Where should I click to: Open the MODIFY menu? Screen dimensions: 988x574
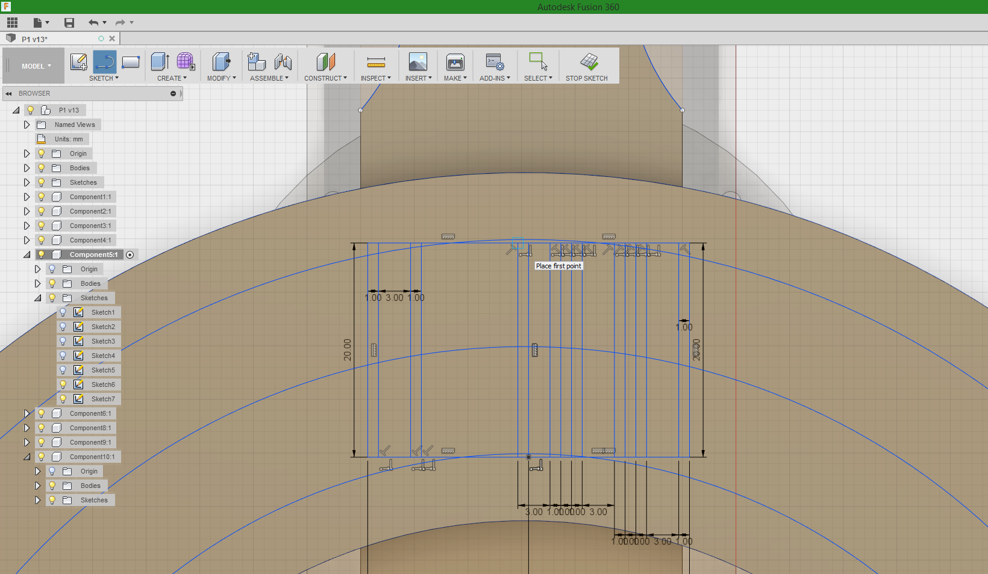221,78
